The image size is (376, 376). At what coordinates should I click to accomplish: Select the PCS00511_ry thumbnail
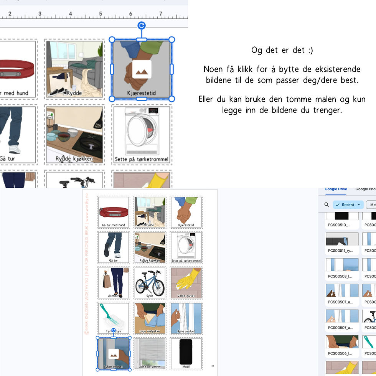coord(342,241)
